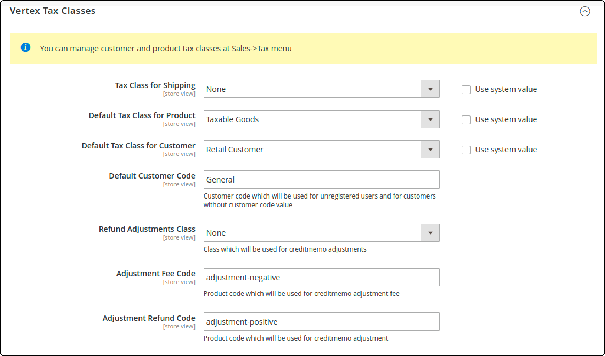Click the Adjustment Refund Code label
Screen dimensions: 605x356
coord(149,318)
